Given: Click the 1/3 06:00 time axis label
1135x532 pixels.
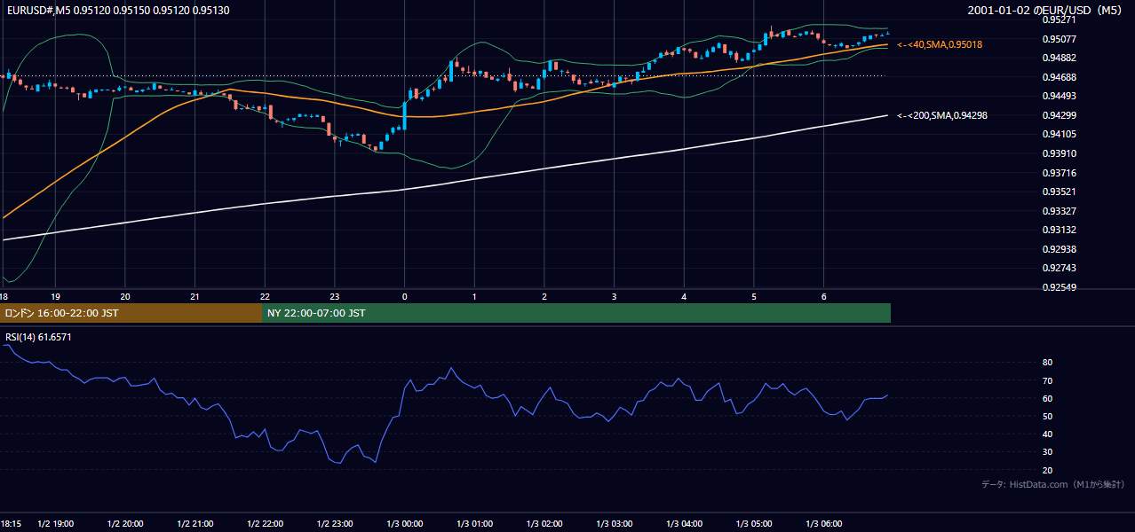Looking at the screenshot, I should pyautogui.click(x=824, y=524).
